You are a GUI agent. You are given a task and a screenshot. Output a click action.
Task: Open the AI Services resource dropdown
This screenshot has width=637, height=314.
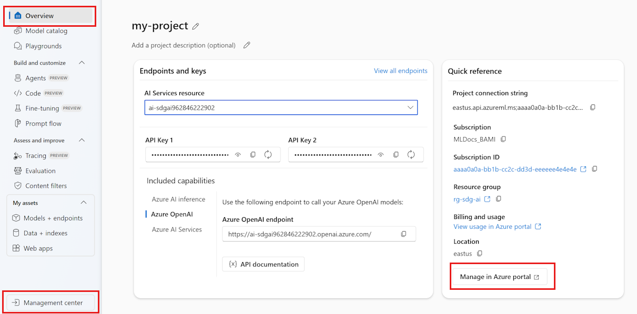coord(410,108)
